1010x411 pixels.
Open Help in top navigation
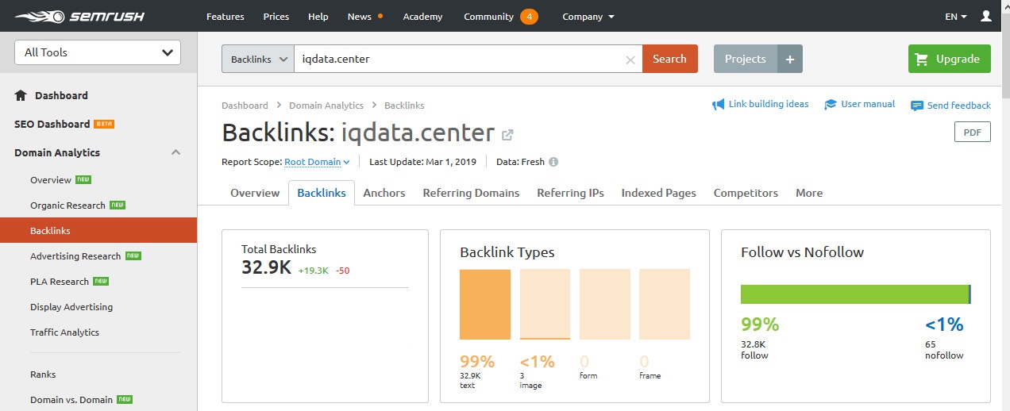318,17
